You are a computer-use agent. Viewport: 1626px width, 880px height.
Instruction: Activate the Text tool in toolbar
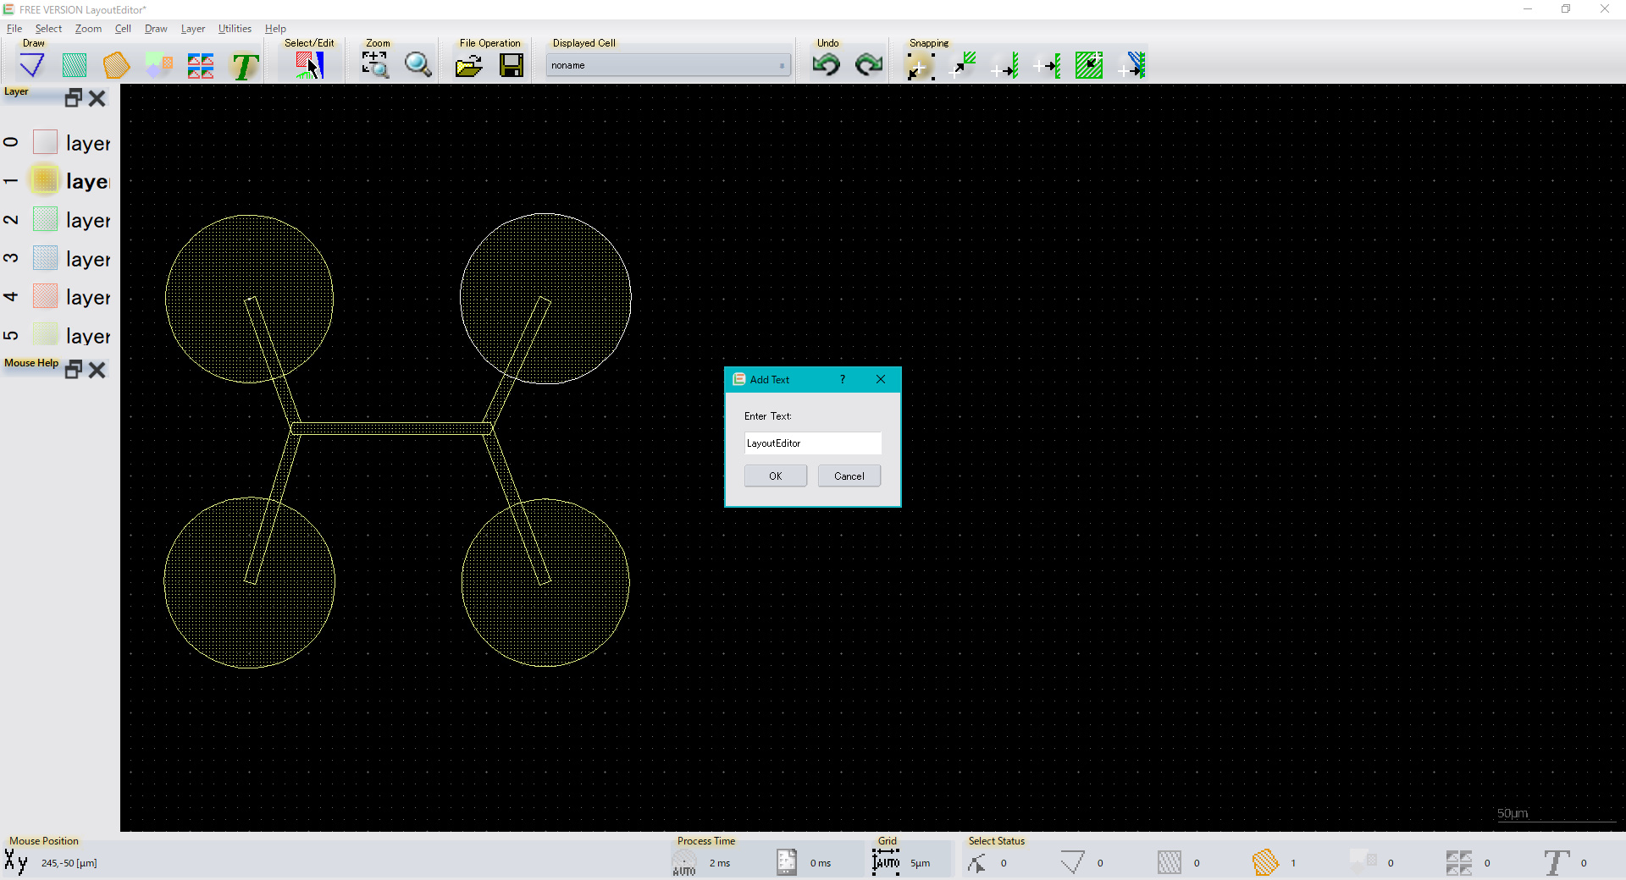pos(245,65)
